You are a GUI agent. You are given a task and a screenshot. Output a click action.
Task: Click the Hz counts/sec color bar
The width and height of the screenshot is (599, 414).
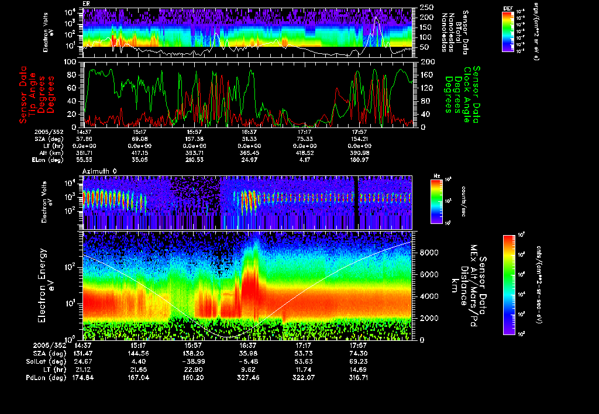tap(436, 201)
